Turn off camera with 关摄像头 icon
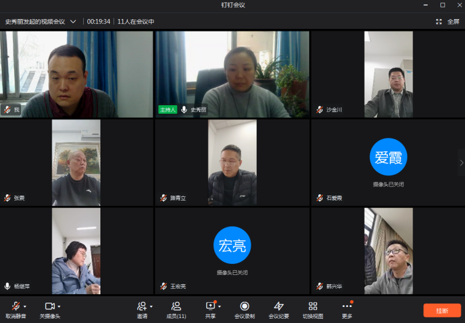Viewport: 465px width, 323px height. 49,306
